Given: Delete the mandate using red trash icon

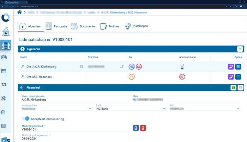Looking at the screenshot, I should [x=143, y=128].
